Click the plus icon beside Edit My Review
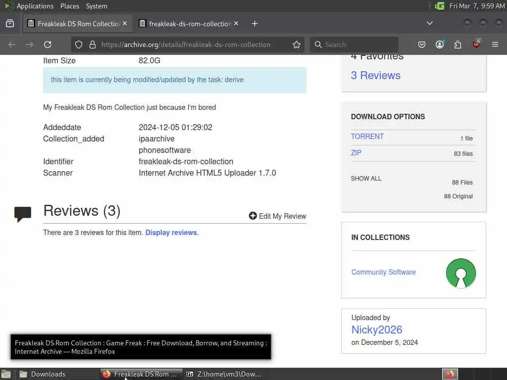The height and width of the screenshot is (380, 507). coord(253,216)
